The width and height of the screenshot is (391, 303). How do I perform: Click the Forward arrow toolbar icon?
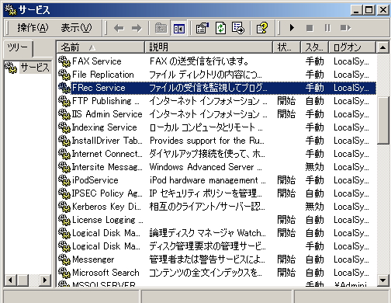[137, 28]
